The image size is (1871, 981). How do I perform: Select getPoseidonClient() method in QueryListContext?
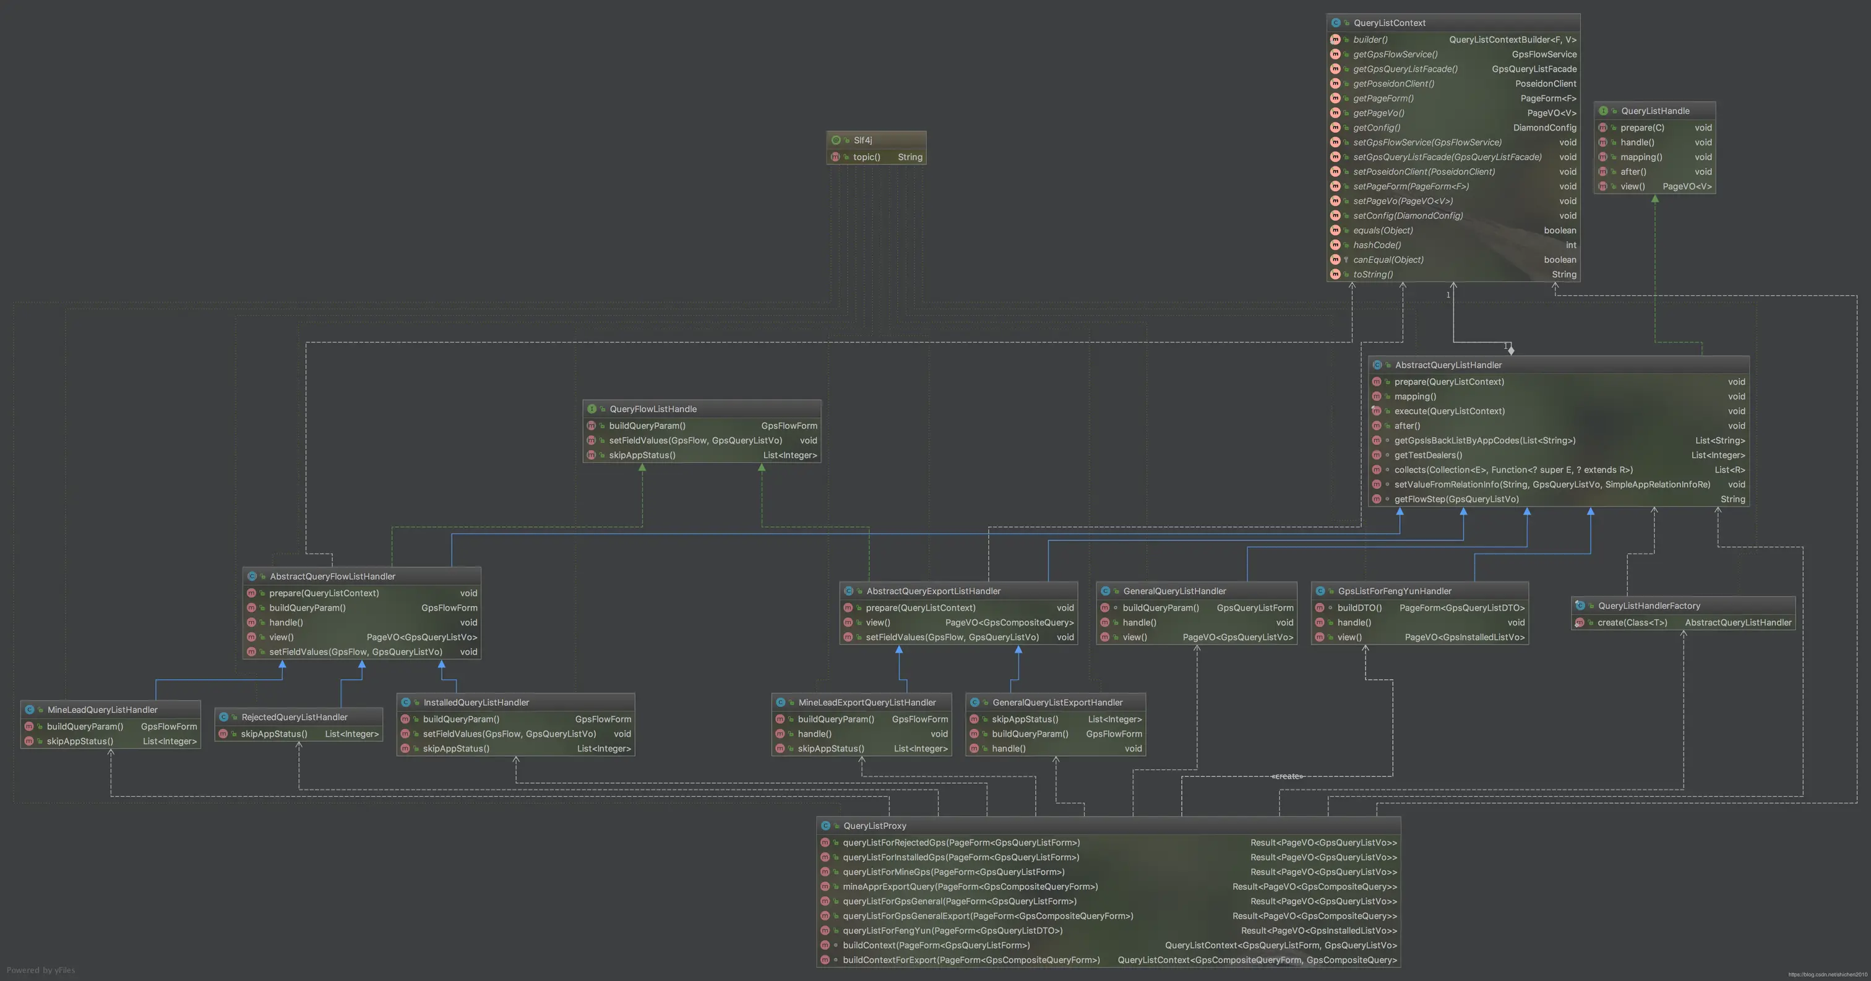pyautogui.click(x=1393, y=84)
